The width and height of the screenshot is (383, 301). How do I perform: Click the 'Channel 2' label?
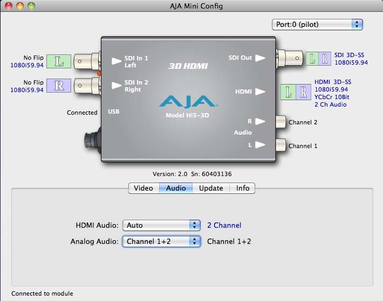click(x=303, y=122)
